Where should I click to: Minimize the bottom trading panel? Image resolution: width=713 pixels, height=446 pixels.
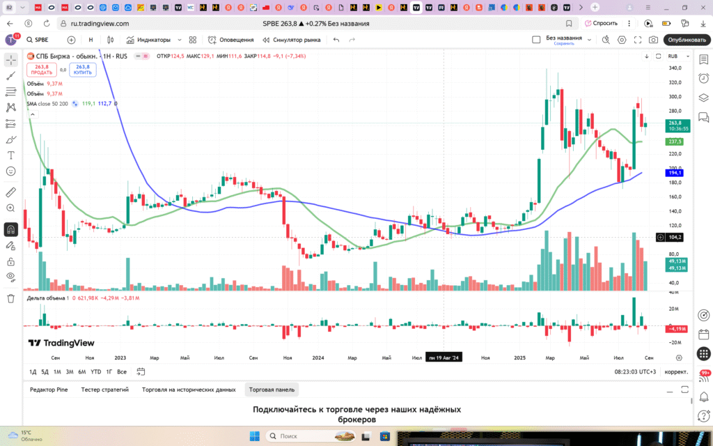pyautogui.click(x=670, y=390)
